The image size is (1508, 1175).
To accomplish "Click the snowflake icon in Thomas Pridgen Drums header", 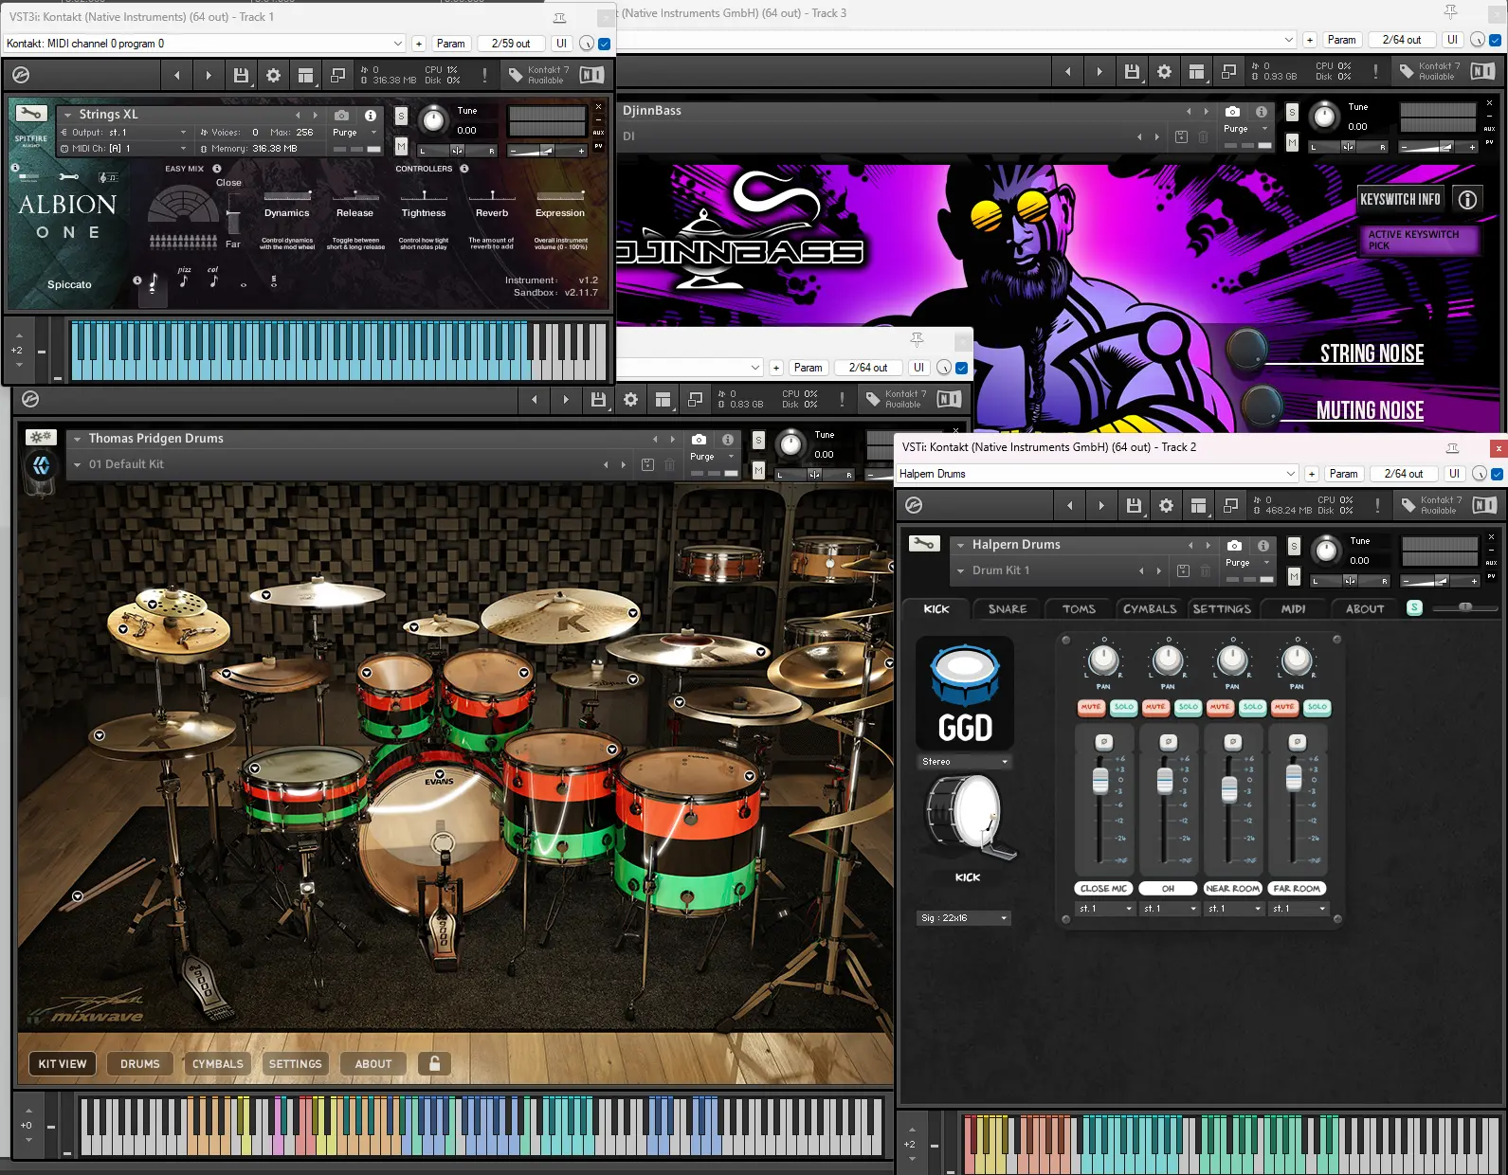I will coord(41,437).
